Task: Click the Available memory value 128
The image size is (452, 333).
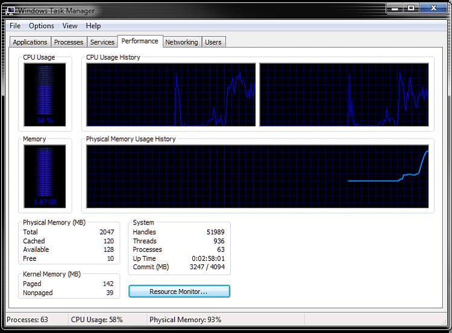Action: pyautogui.click(x=108, y=249)
